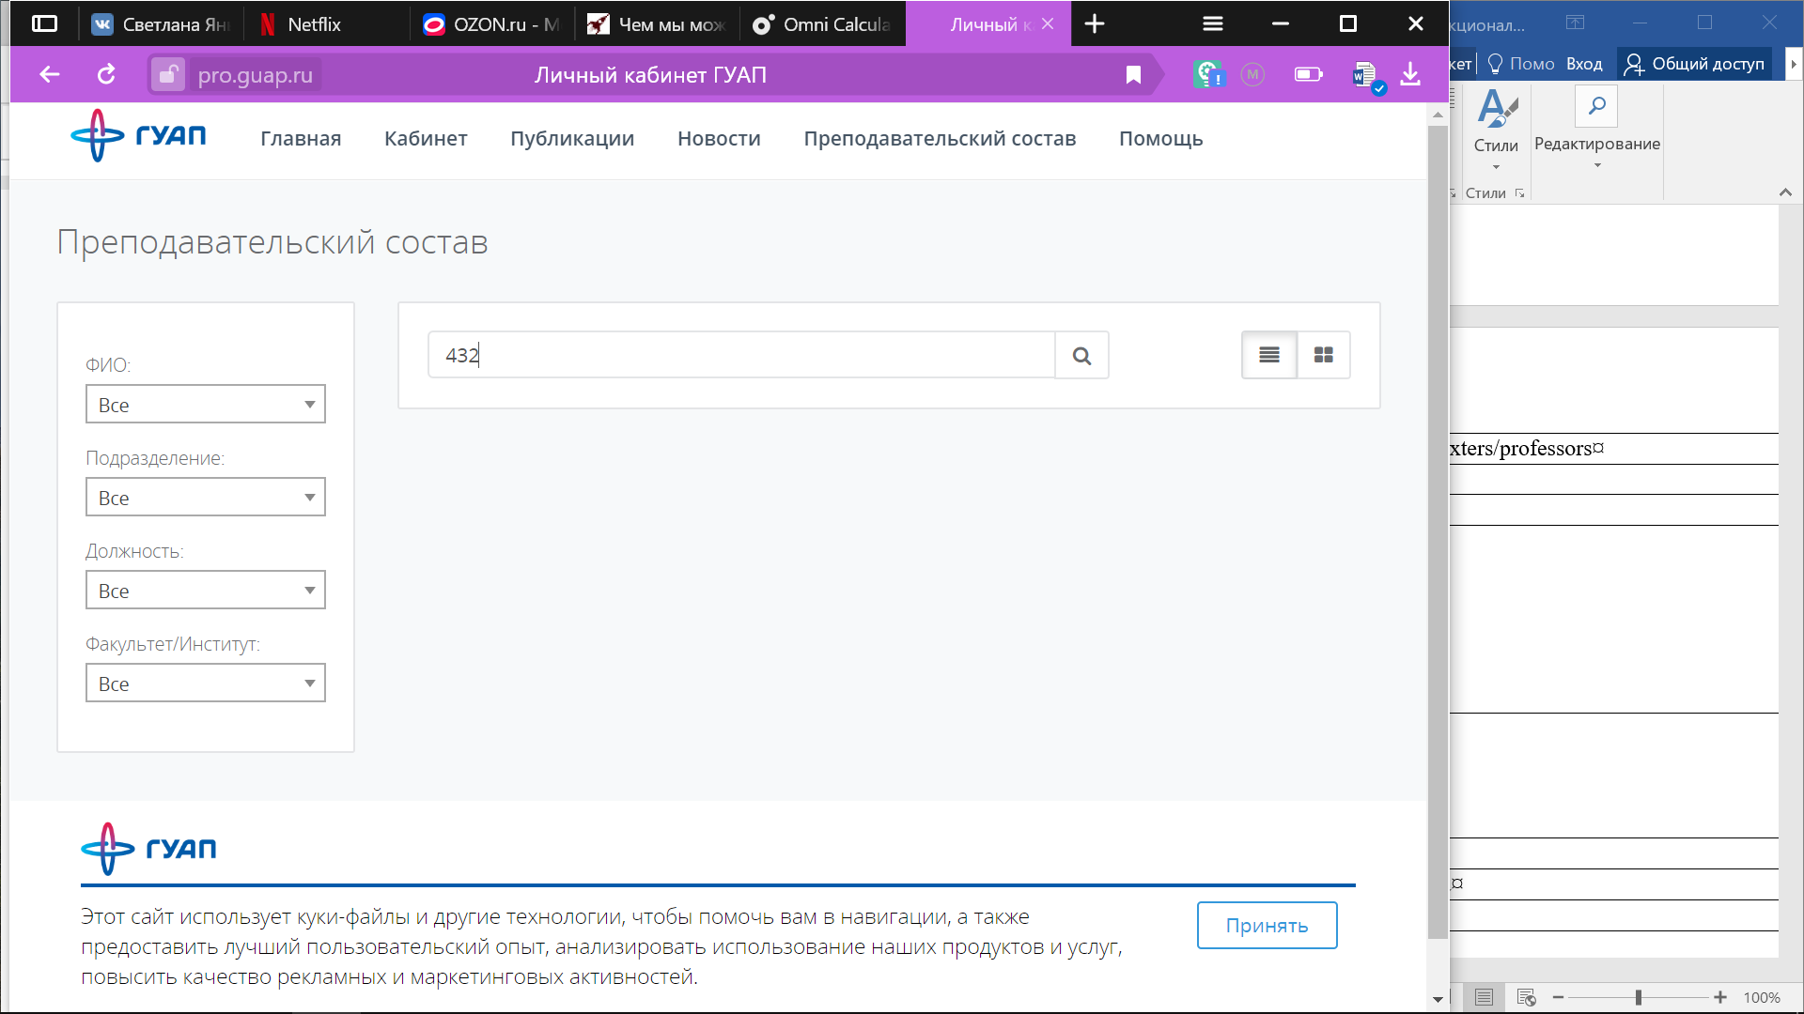Open the browser downloads icon
Image resolution: width=1804 pixels, height=1014 pixels.
point(1409,75)
